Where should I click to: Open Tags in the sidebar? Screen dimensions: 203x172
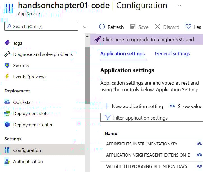point(18,43)
